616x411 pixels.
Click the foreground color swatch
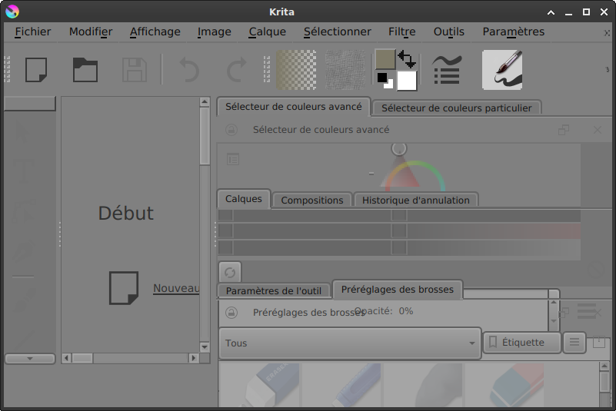pos(385,59)
